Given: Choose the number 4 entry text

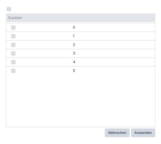Looking at the screenshot, I should click(74, 62).
